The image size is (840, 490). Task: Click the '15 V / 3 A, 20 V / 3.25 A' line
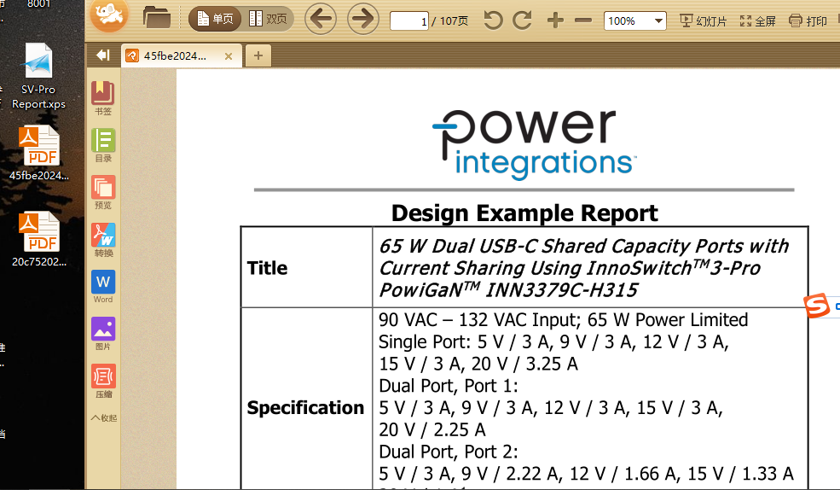478,364
